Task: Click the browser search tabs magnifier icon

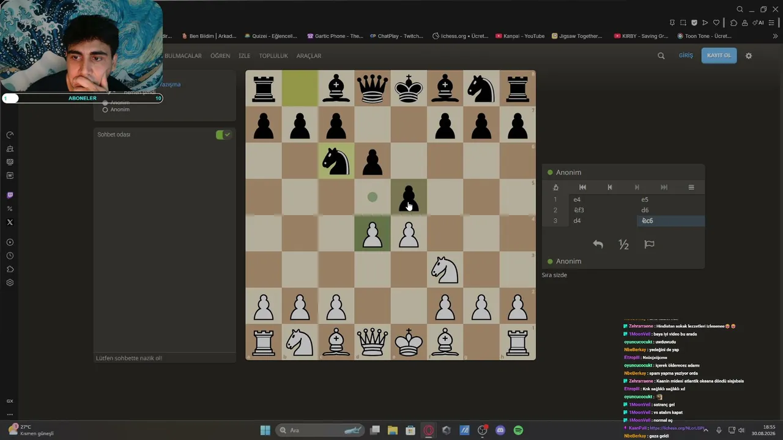Action: click(740, 9)
